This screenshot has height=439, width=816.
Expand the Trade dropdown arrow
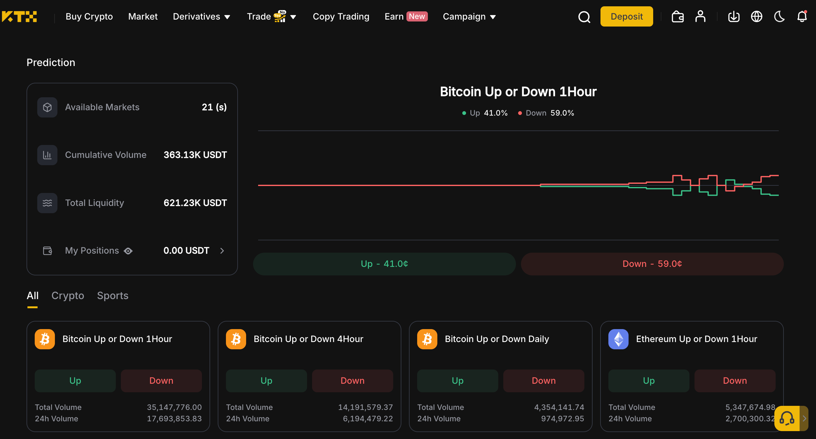[x=293, y=17]
